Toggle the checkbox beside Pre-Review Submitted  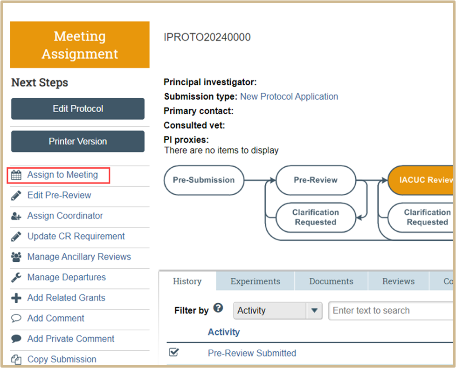click(x=173, y=352)
